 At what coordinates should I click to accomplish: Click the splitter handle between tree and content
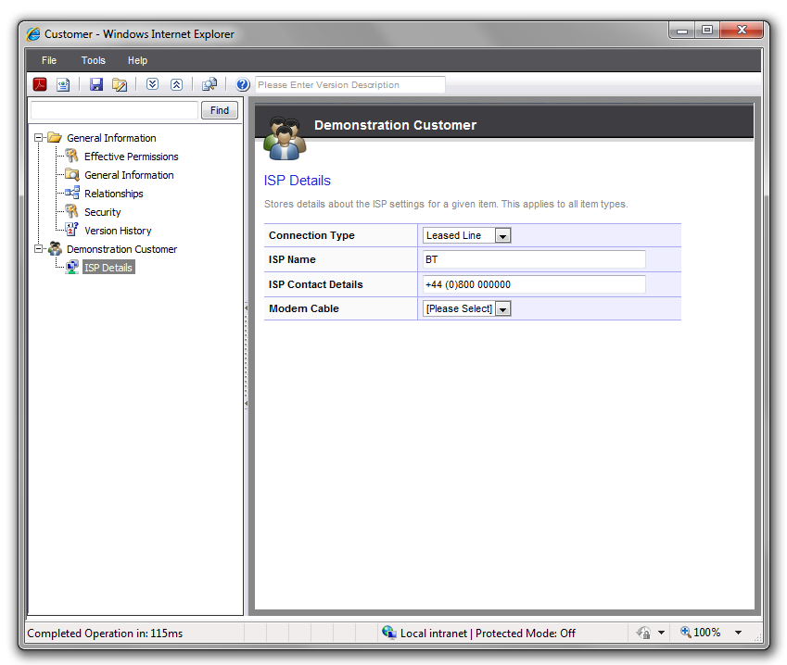coord(246,355)
